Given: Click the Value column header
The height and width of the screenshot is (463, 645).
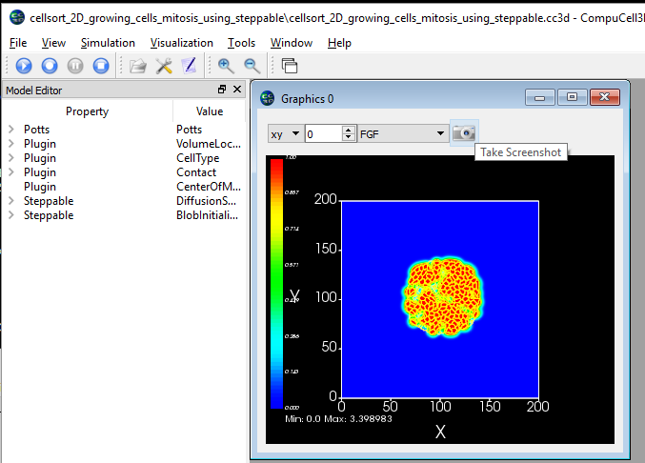Looking at the screenshot, I should [x=210, y=111].
